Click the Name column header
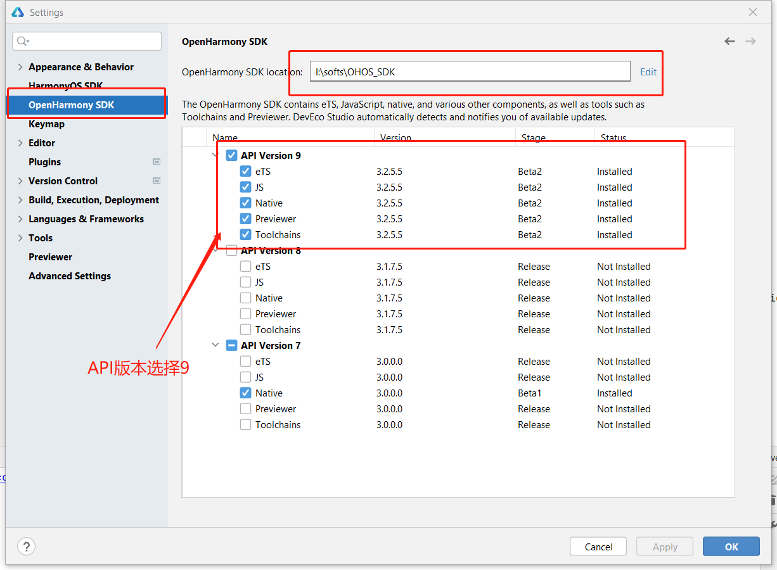This screenshot has width=777, height=570. click(x=225, y=137)
